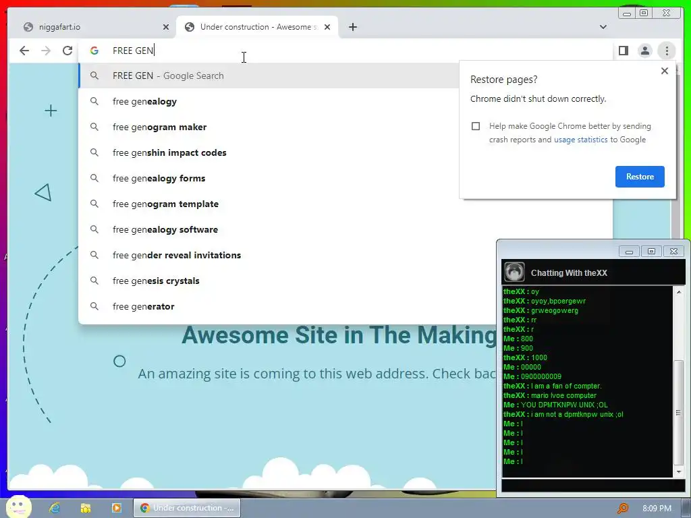Click the chat message input box
Image resolution: width=691 pixels, height=518 pixels.
(x=593, y=486)
